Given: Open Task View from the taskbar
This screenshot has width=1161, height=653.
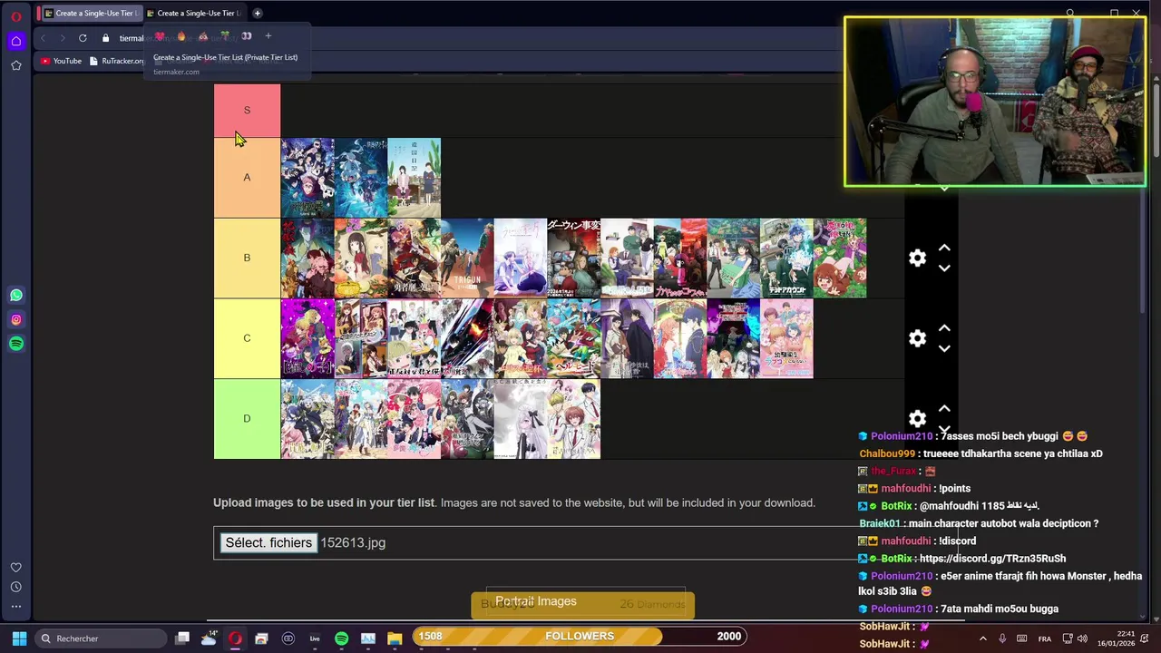Looking at the screenshot, I should (x=182, y=638).
